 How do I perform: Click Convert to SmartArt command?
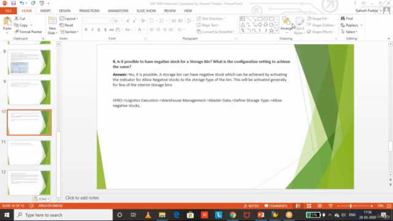pos(216,32)
